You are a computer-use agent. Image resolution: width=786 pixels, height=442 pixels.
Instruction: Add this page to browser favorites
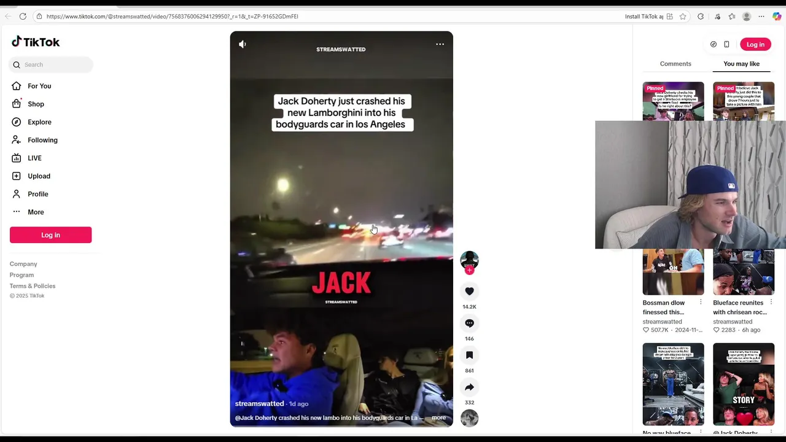pos(683,17)
